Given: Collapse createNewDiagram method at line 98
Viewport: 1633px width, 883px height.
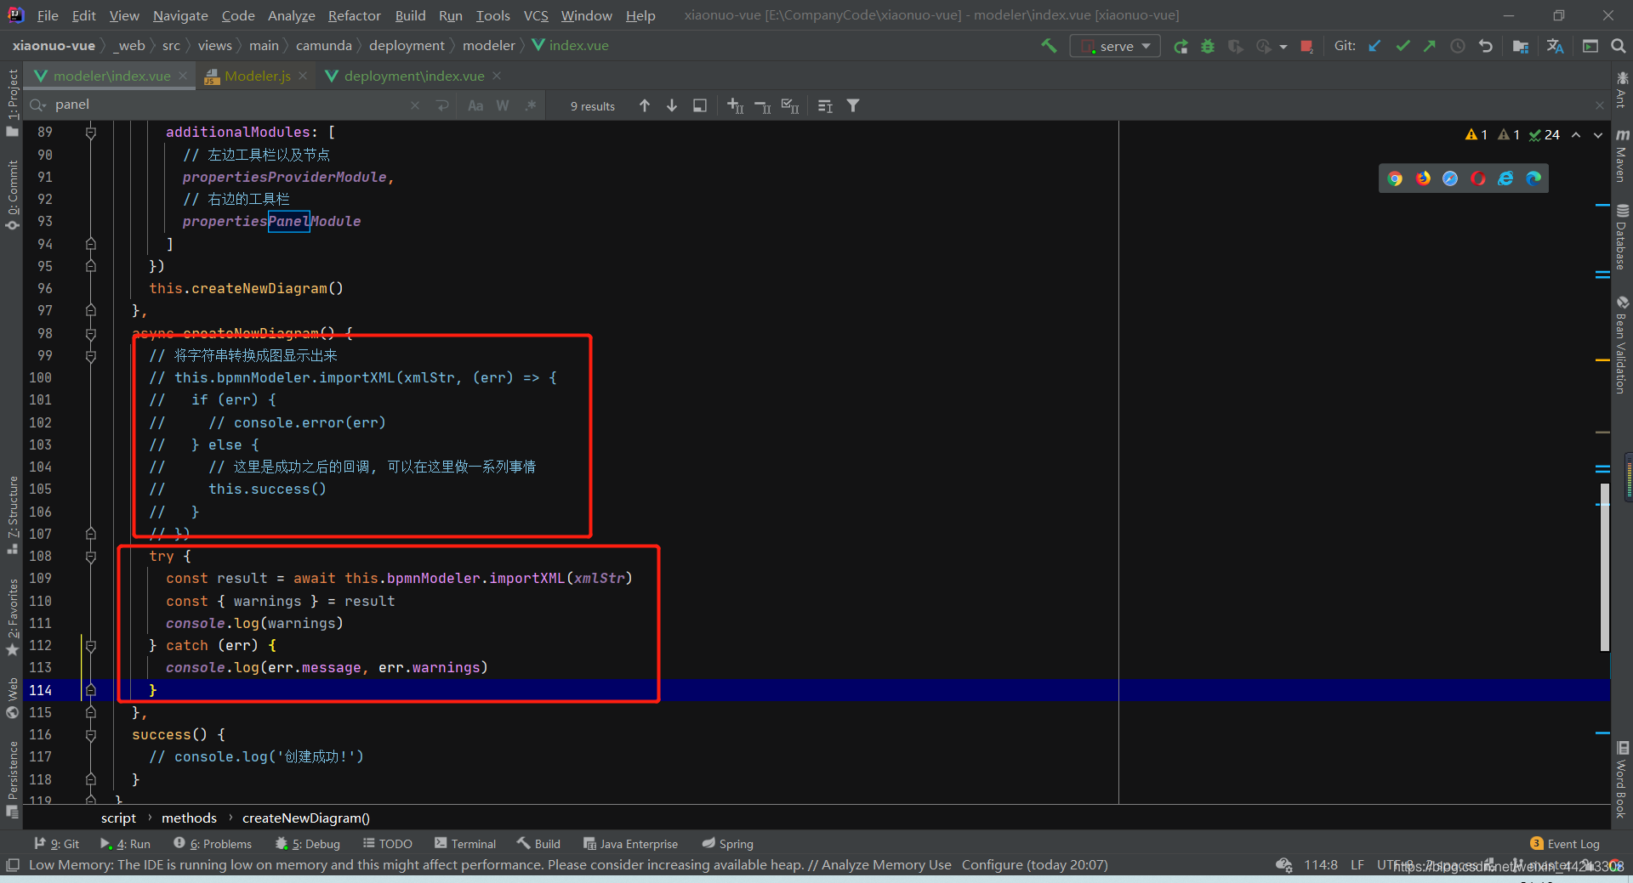Looking at the screenshot, I should click(91, 333).
